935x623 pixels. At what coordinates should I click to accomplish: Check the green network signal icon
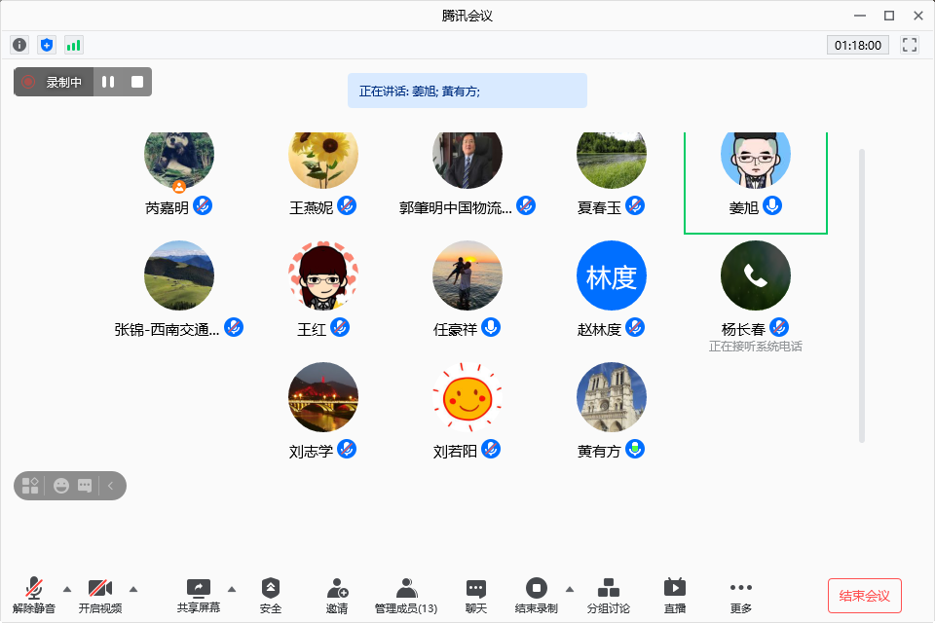[x=74, y=45]
